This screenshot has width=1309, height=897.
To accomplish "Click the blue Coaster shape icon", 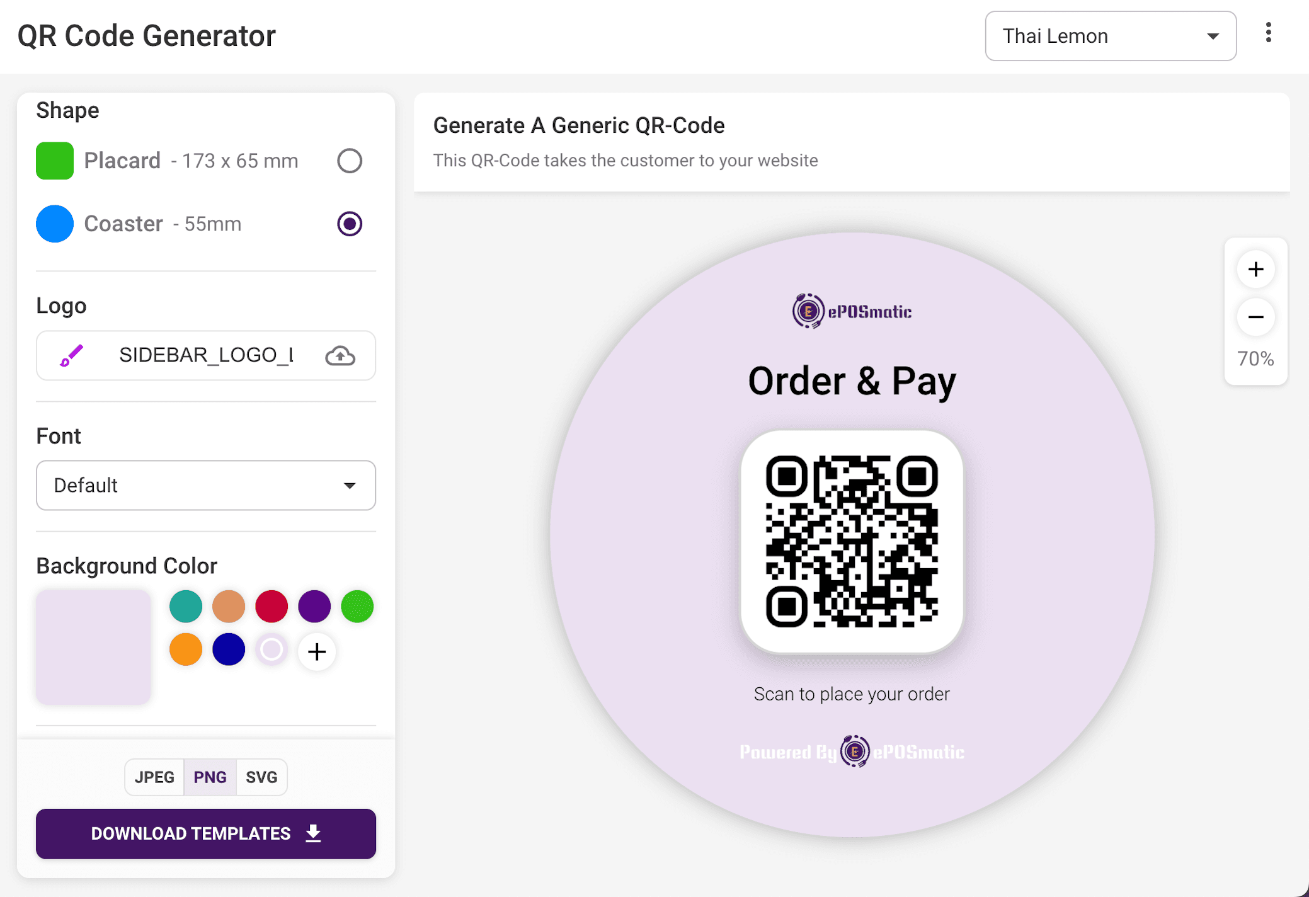I will pos(55,224).
